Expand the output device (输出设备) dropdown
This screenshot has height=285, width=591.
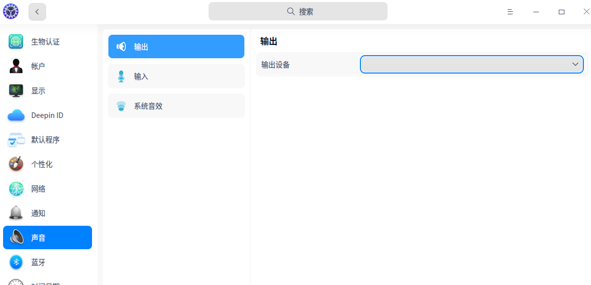pyautogui.click(x=471, y=64)
